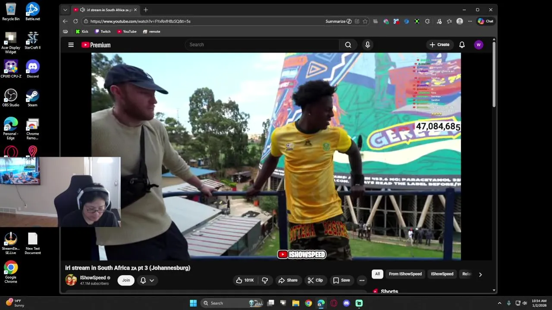Add page to favorites star
Image resolution: width=552 pixels, height=310 pixels.
(365, 21)
